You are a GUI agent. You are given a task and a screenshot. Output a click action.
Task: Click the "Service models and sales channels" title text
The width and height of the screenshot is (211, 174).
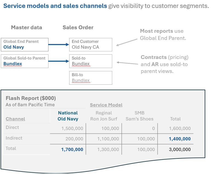point(55,6)
